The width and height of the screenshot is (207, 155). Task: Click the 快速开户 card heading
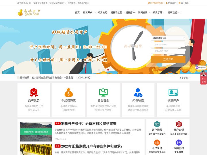(173, 100)
